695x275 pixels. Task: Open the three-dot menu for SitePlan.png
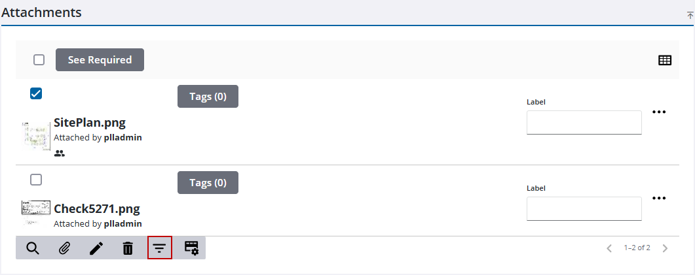(659, 112)
